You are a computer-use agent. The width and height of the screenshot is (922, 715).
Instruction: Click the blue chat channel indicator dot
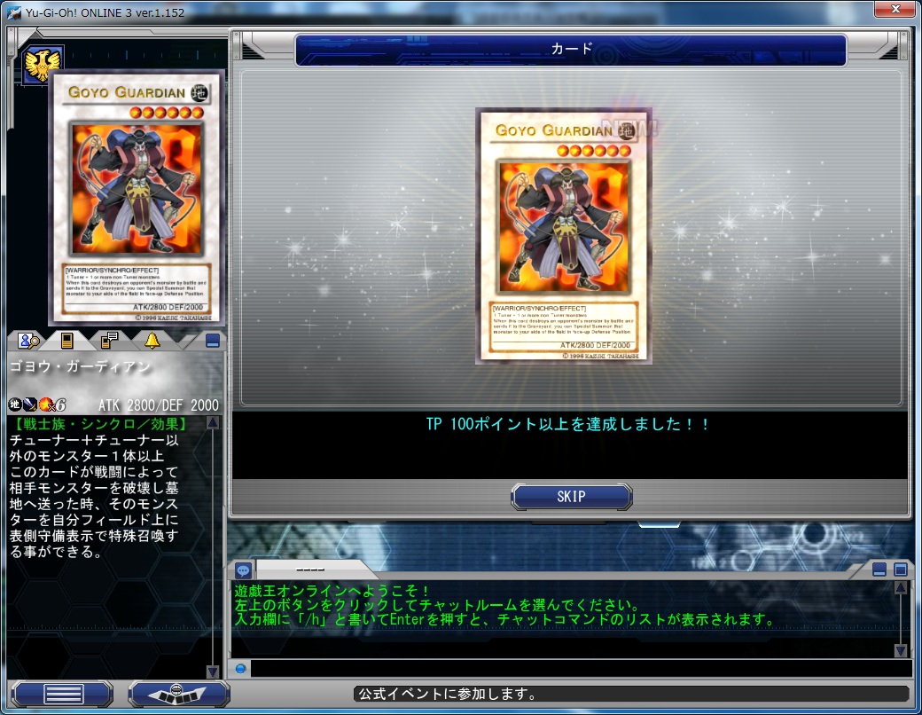point(240,669)
